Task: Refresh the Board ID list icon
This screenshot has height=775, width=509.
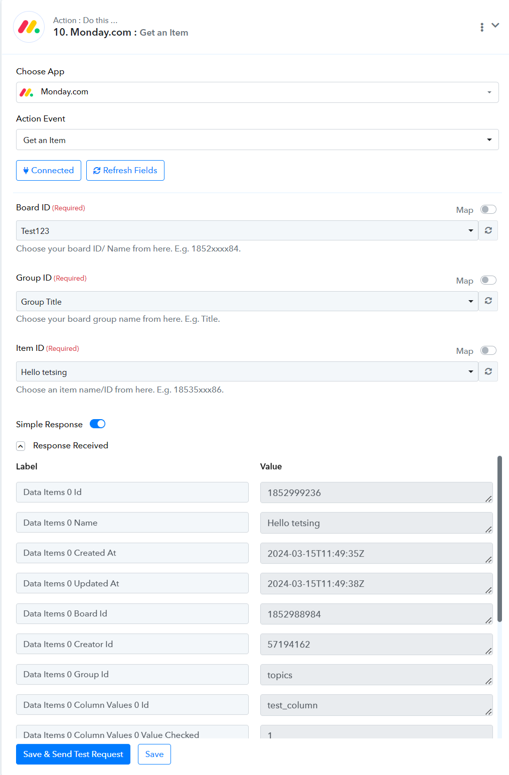Action: tap(488, 230)
